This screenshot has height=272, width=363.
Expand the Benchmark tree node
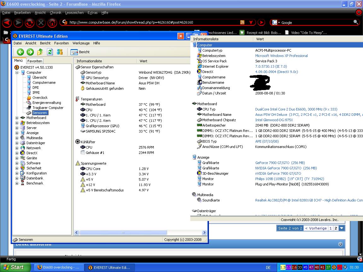[x=17, y=183]
